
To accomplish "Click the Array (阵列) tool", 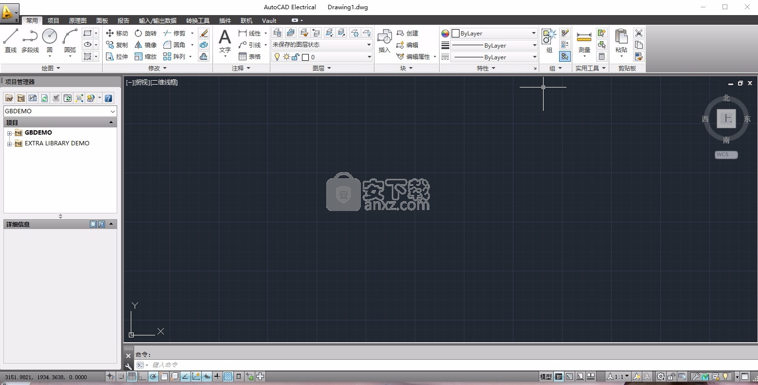I will [175, 56].
